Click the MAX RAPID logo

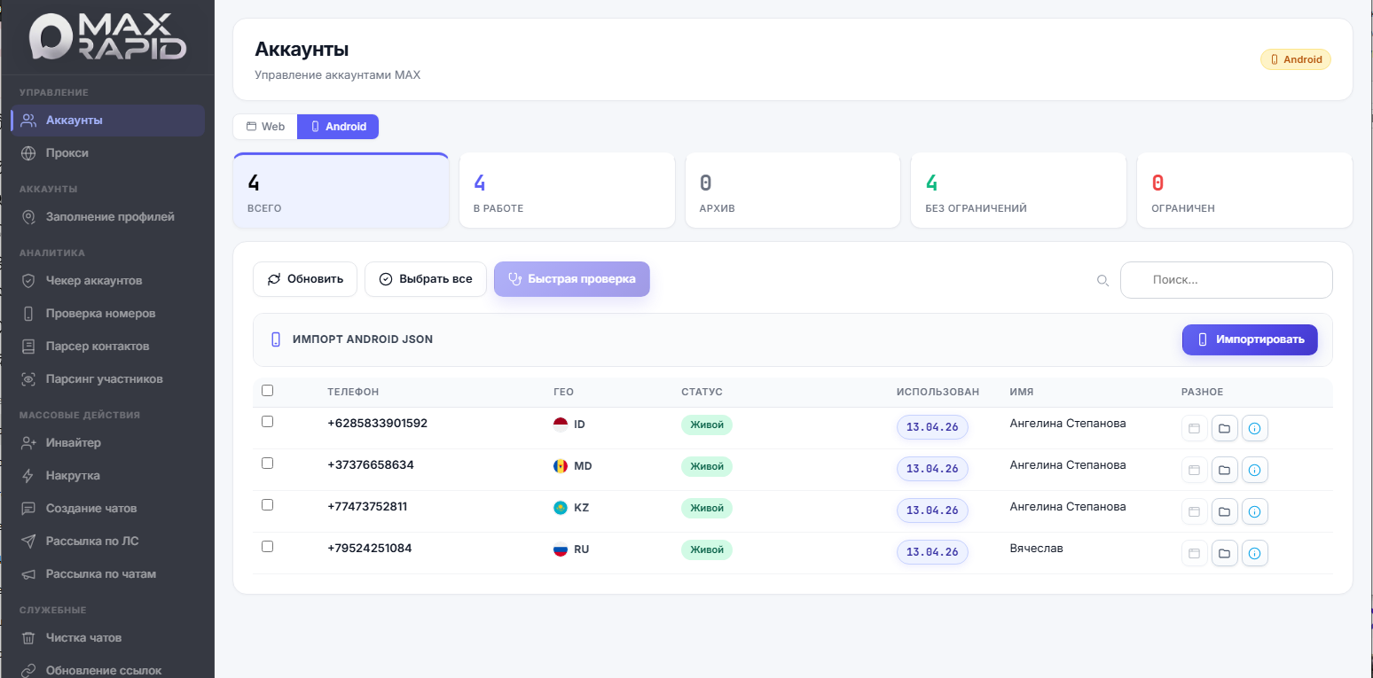click(x=107, y=37)
